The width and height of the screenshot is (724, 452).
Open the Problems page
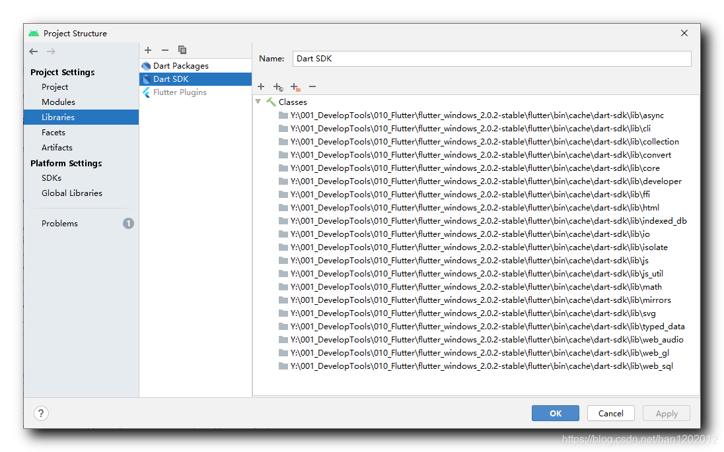coord(59,223)
